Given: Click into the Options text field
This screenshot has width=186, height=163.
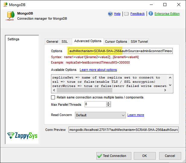Looking at the screenshot, I should point(120,51).
